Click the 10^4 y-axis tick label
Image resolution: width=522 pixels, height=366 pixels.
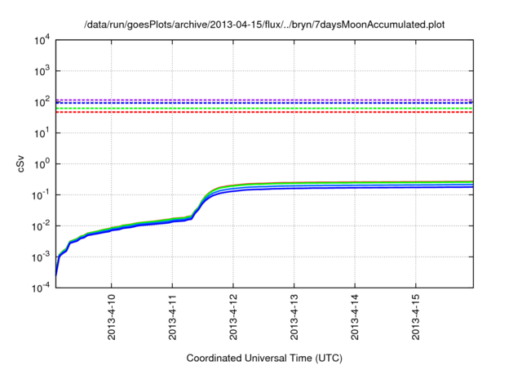click(42, 40)
